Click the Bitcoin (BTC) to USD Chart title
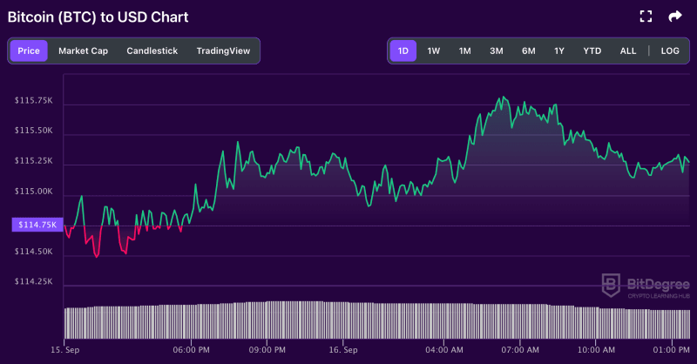Viewport: 697px width, 364px height. [x=98, y=17]
